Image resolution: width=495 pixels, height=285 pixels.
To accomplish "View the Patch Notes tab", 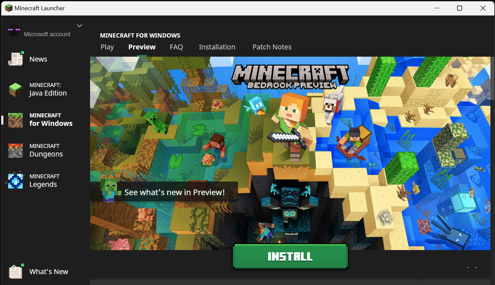I will click(x=272, y=47).
